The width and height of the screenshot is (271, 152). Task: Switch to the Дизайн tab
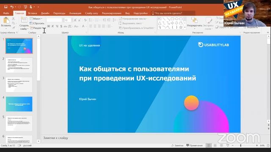[x=45, y=13]
